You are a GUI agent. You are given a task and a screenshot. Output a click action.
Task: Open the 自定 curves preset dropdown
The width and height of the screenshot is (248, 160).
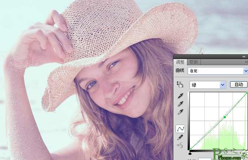point(218,71)
